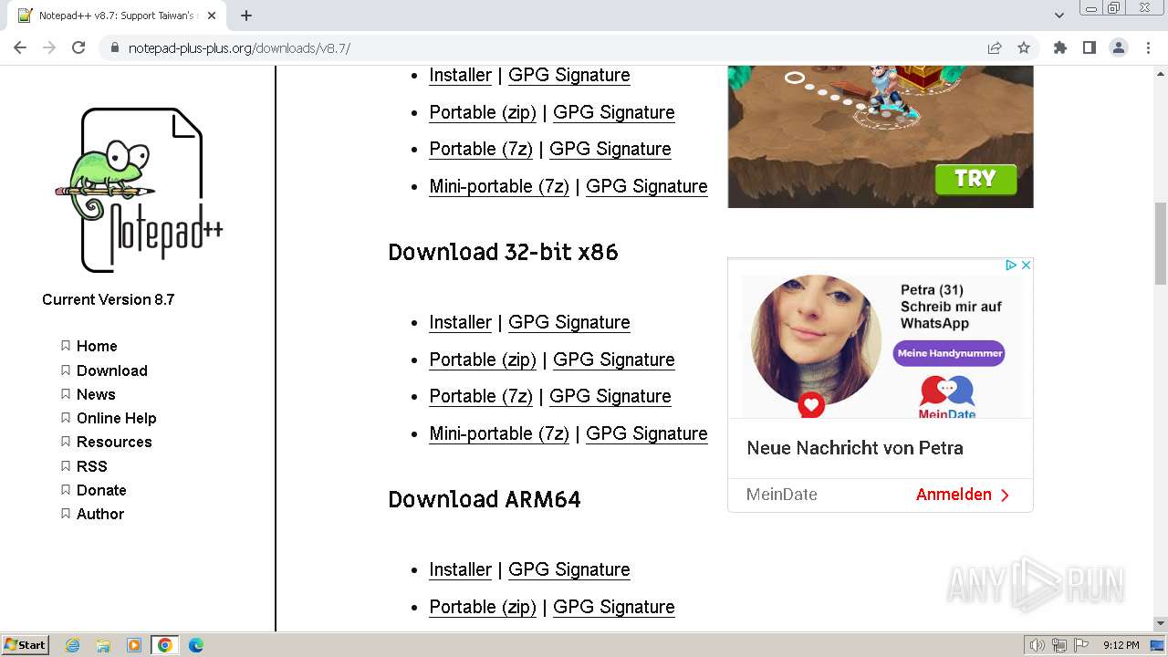Click the Chrome taskbar icon
The height and width of the screenshot is (657, 1168).
pyautogui.click(x=165, y=645)
